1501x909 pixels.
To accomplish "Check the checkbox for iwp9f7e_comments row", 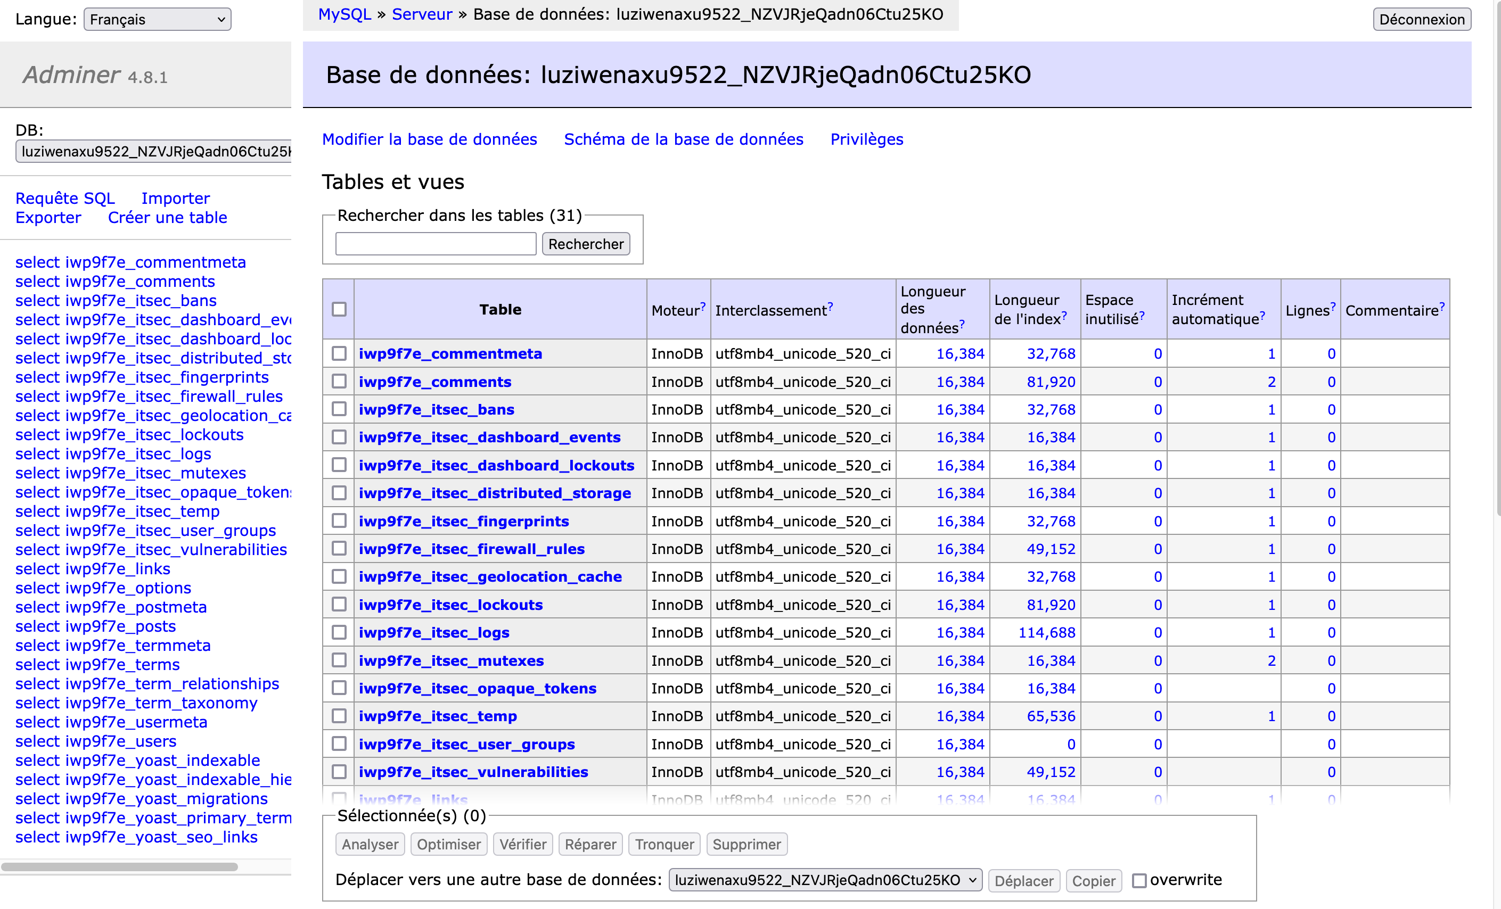I will coord(339,381).
